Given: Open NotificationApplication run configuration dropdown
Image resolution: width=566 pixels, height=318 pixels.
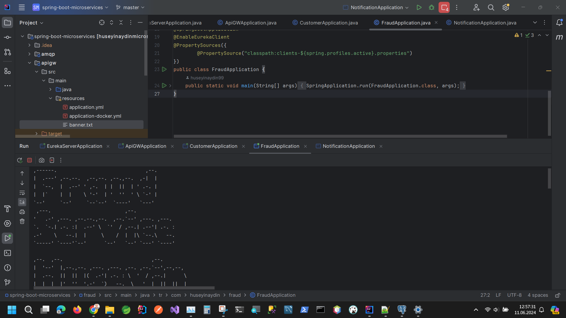Looking at the screenshot, I should click(x=376, y=7).
